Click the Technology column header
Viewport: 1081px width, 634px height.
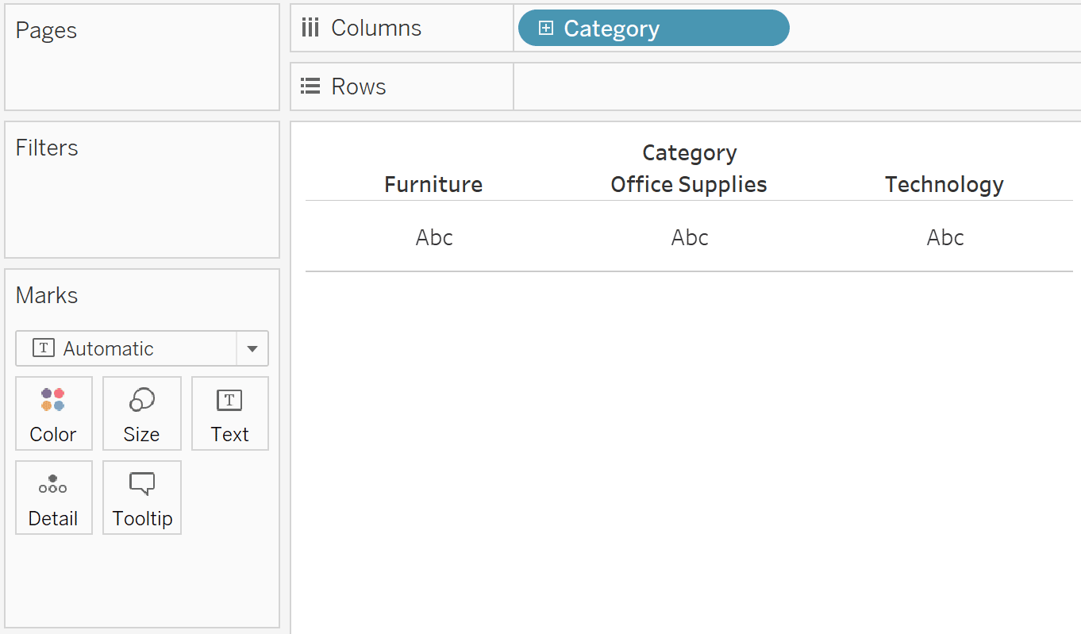point(944,184)
